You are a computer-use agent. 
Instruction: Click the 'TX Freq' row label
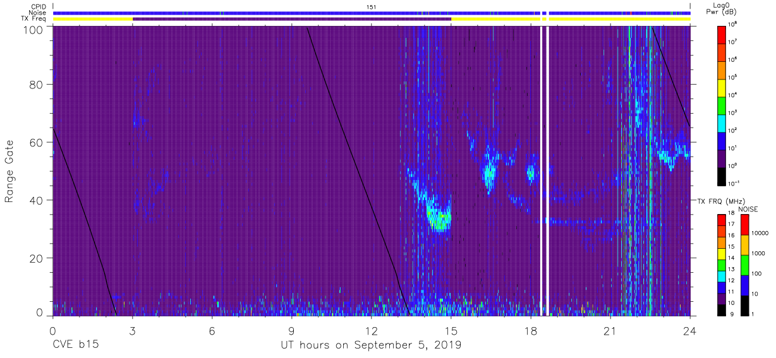point(33,19)
